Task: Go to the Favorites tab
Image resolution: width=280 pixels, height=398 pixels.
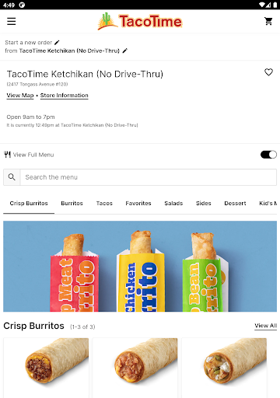Action: 138,204
